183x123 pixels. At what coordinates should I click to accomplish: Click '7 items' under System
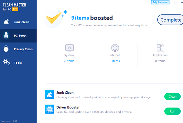(69, 61)
